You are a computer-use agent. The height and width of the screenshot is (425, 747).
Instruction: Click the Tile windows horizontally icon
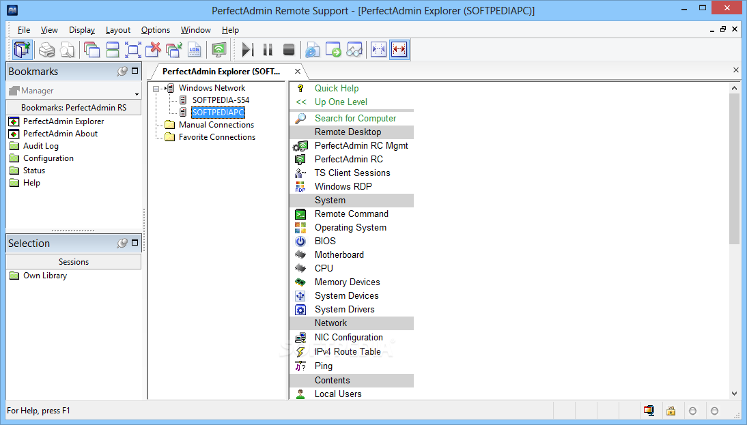click(113, 50)
